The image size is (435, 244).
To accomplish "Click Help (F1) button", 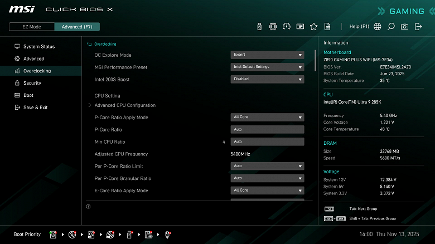I will [x=359, y=26].
